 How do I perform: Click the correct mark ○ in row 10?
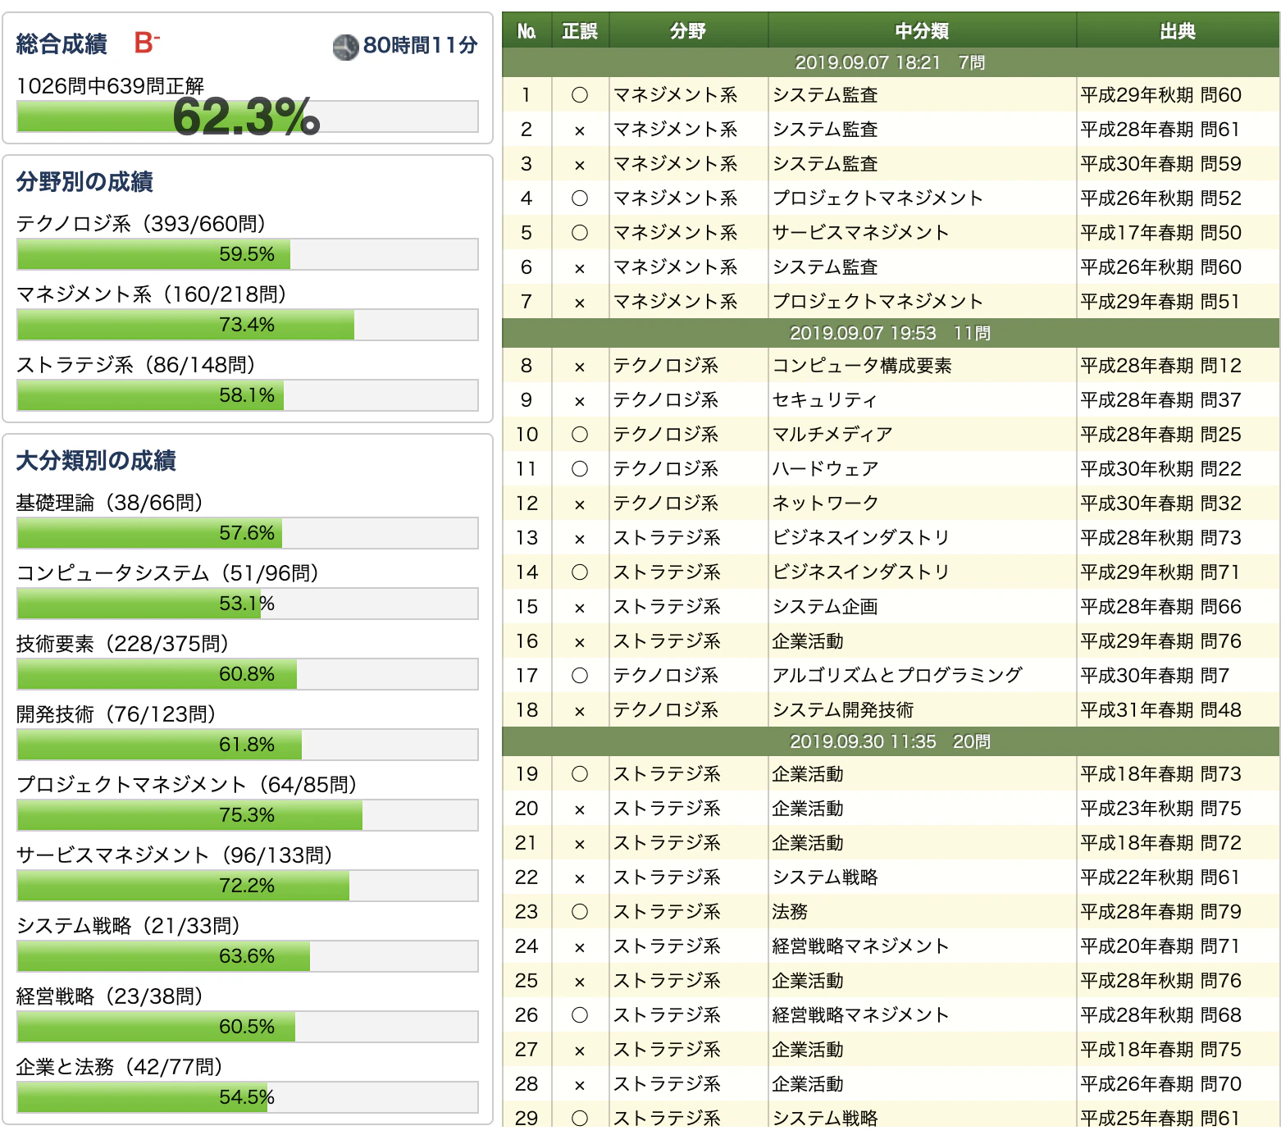pos(580,435)
